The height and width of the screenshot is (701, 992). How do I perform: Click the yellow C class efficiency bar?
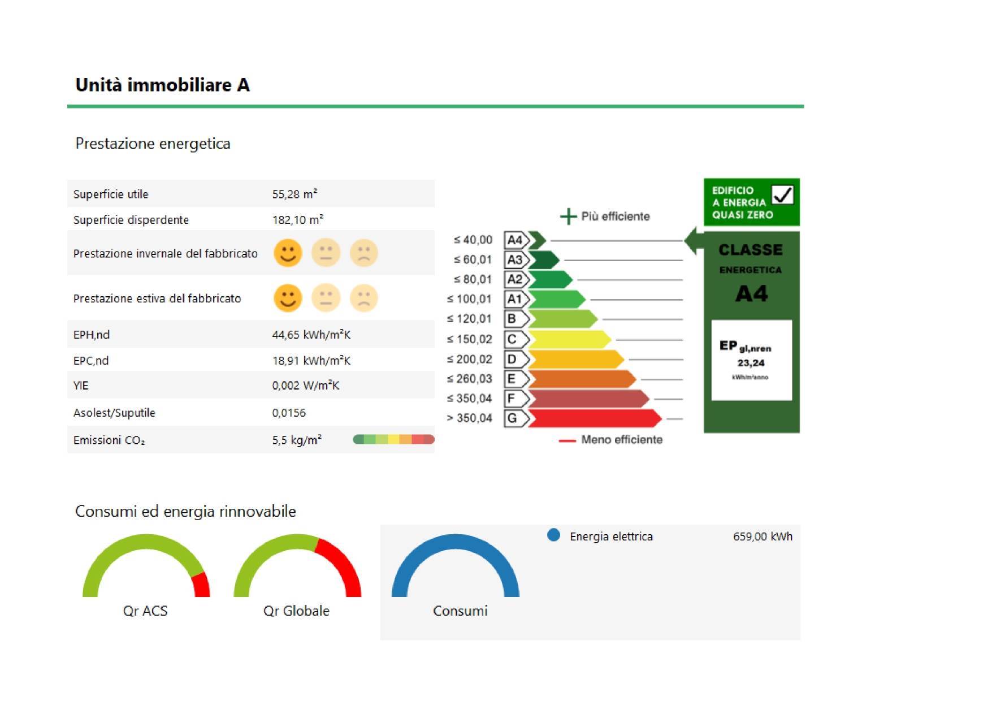click(x=568, y=340)
